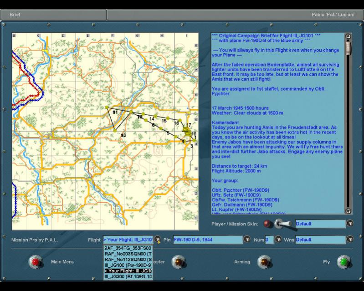Screen dimensions: 364x291
Task: Open the Skin dropdown showing Default
Action: coord(349,224)
